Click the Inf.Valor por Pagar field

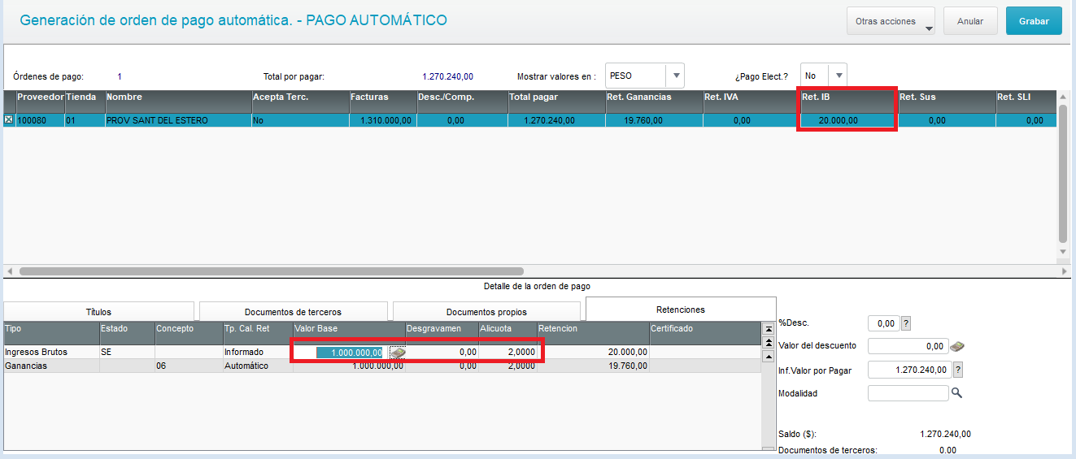[908, 370]
